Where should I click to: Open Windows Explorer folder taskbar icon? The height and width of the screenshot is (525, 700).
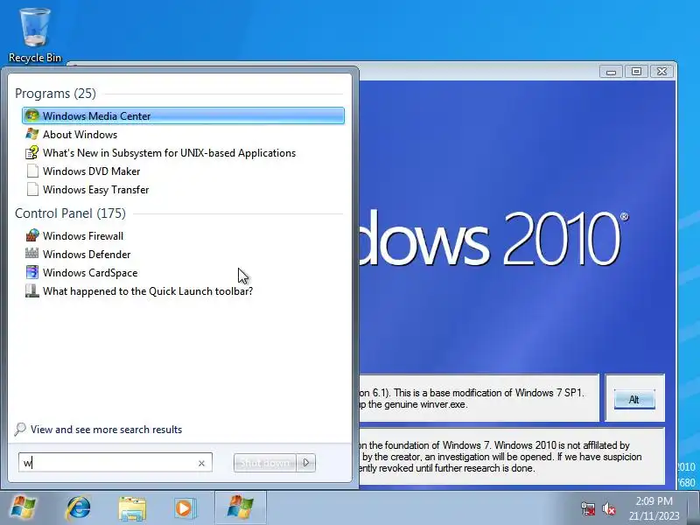click(x=132, y=508)
